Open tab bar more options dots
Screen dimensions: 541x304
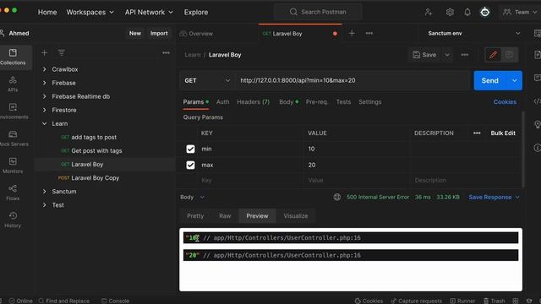pyautogui.click(x=369, y=34)
